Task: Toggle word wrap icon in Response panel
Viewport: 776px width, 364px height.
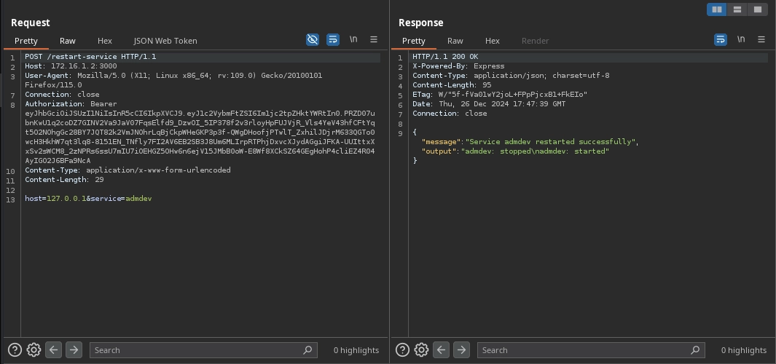Action: (x=721, y=39)
